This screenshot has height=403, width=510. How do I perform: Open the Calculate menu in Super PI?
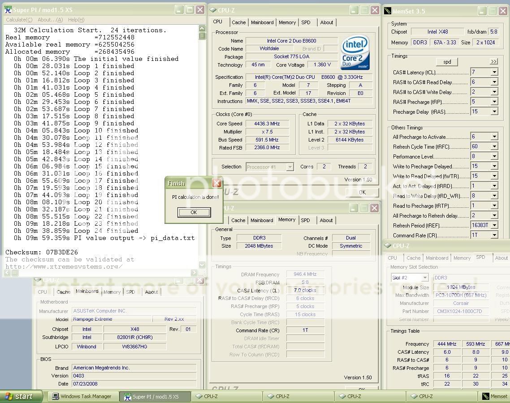[19, 20]
